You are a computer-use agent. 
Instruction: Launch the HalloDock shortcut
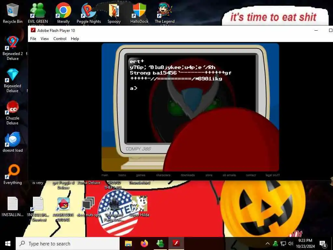pyautogui.click(x=139, y=13)
